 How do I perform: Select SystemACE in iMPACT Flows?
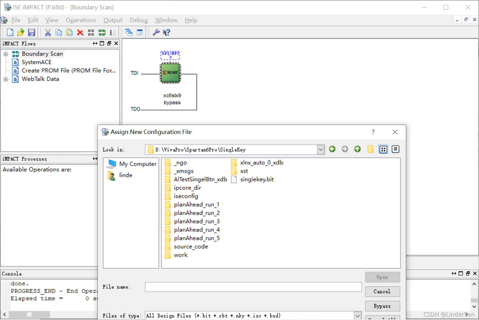point(36,62)
